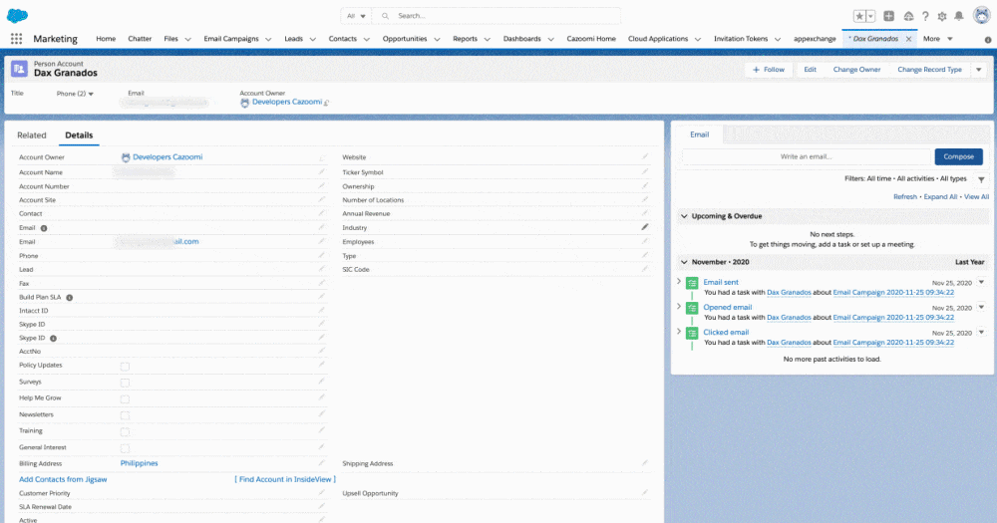The width and height of the screenshot is (997, 523).
Task: Go to the Home nav tab
Action: (x=106, y=39)
